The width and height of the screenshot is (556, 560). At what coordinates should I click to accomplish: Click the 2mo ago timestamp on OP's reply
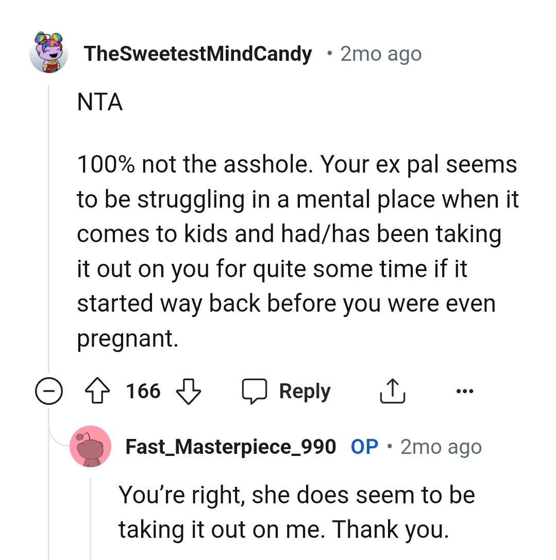(440, 447)
